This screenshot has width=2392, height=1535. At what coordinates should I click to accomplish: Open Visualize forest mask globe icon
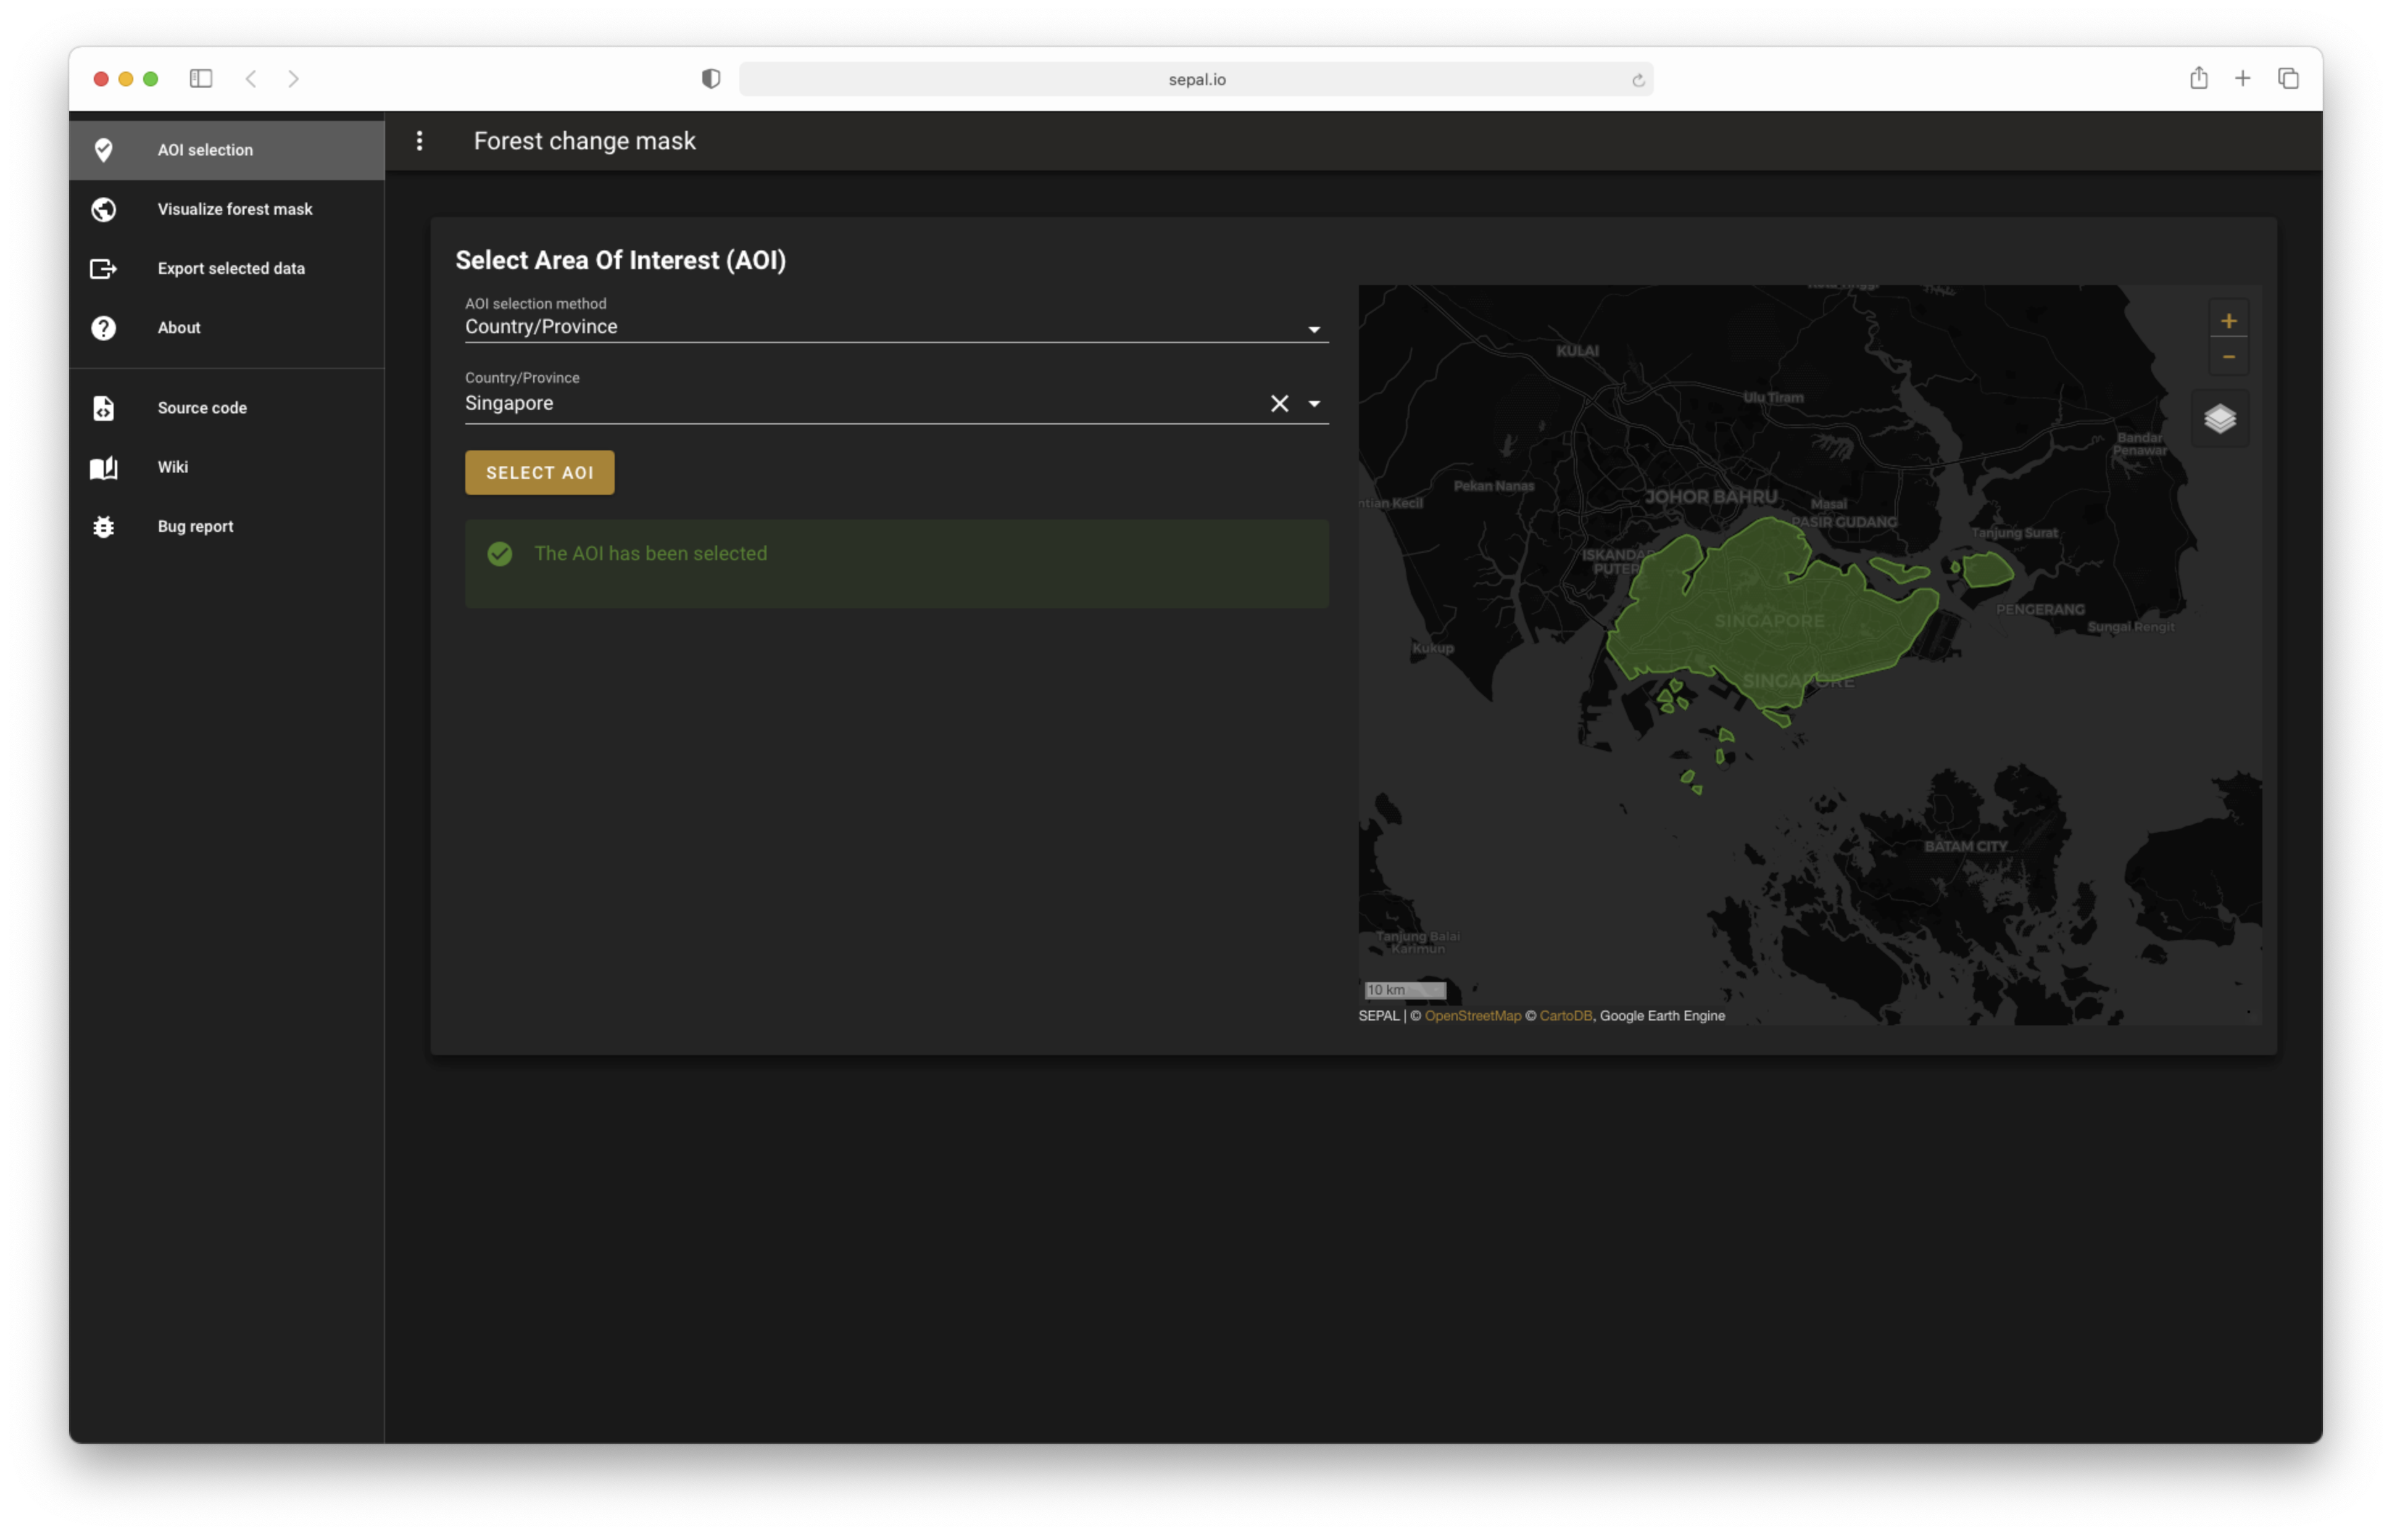click(104, 209)
